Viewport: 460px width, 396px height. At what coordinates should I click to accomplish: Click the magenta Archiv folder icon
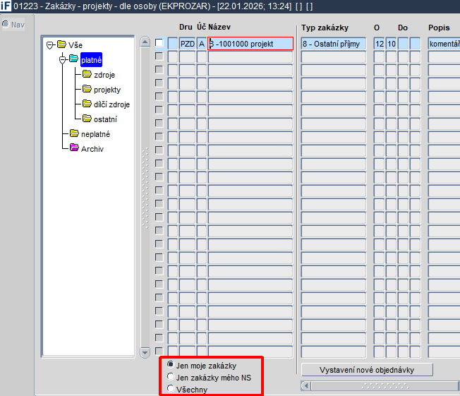74,148
